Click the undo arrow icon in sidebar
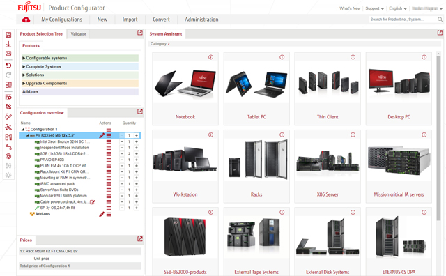This screenshot has height=276, width=446. 8,66
